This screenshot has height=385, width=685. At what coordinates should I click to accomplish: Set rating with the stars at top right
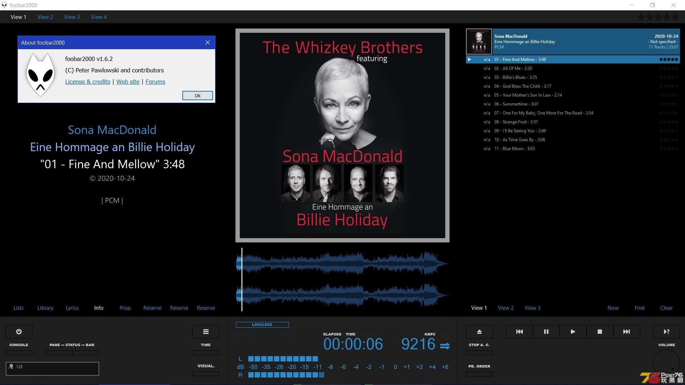(x=658, y=17)
